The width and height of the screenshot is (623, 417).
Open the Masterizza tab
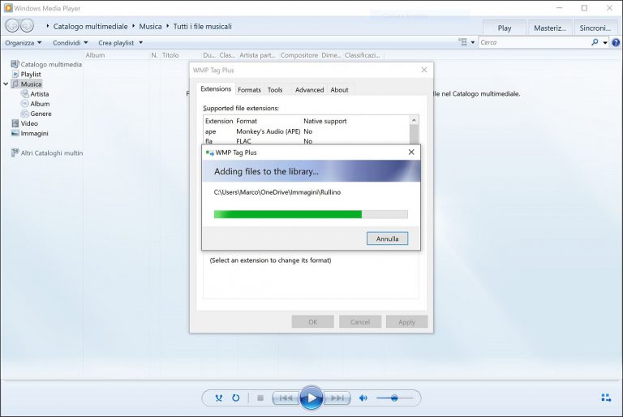(x=550, y=28)
